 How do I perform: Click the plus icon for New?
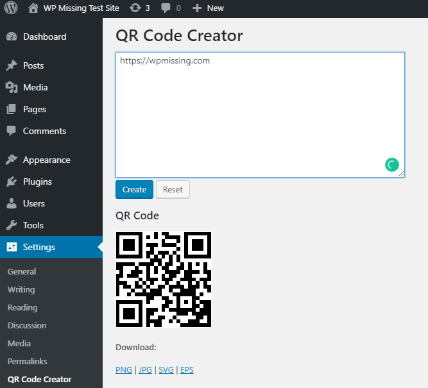(197, 8)
